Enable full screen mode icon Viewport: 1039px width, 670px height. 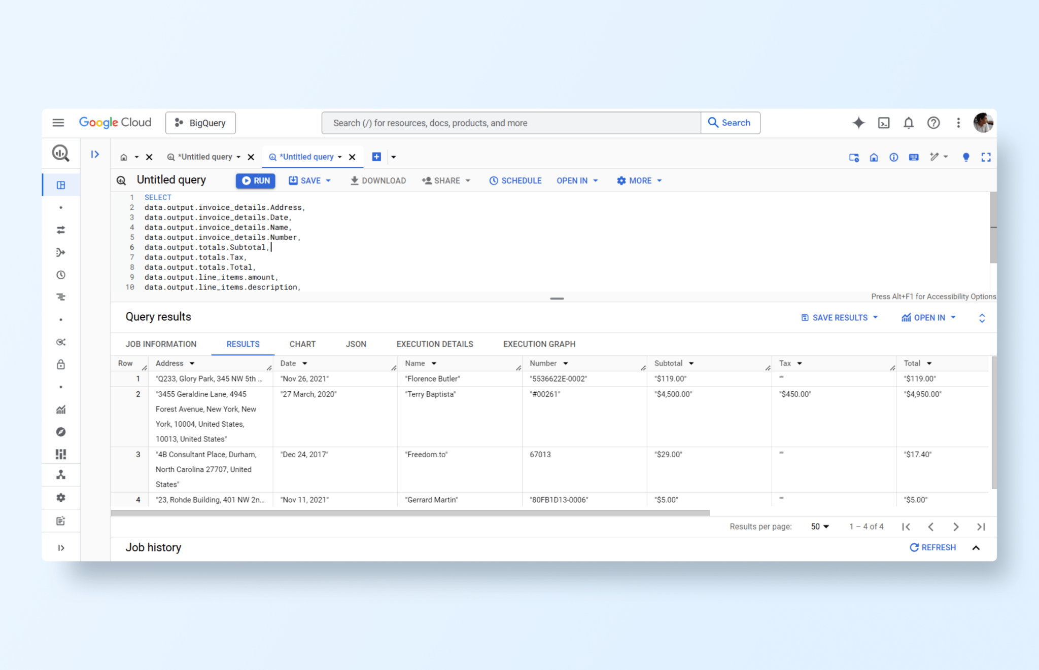[986, 157]
